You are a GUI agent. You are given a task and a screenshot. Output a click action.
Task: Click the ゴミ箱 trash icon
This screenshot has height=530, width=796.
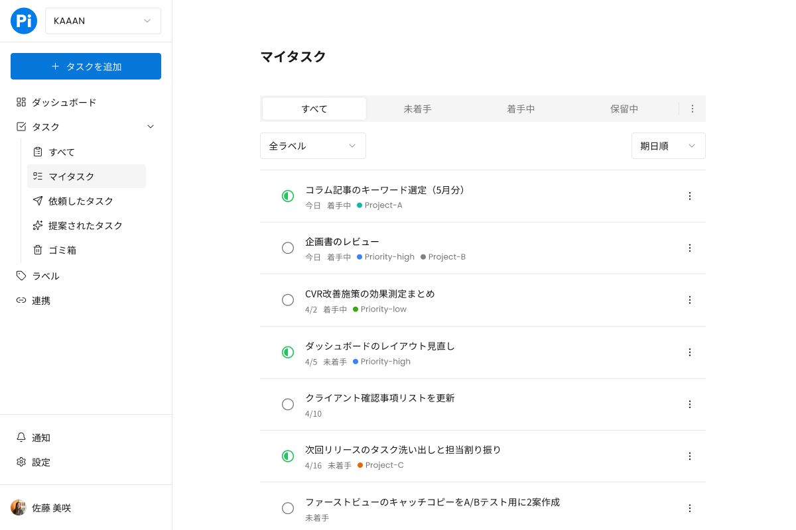[x=38, y=250]
